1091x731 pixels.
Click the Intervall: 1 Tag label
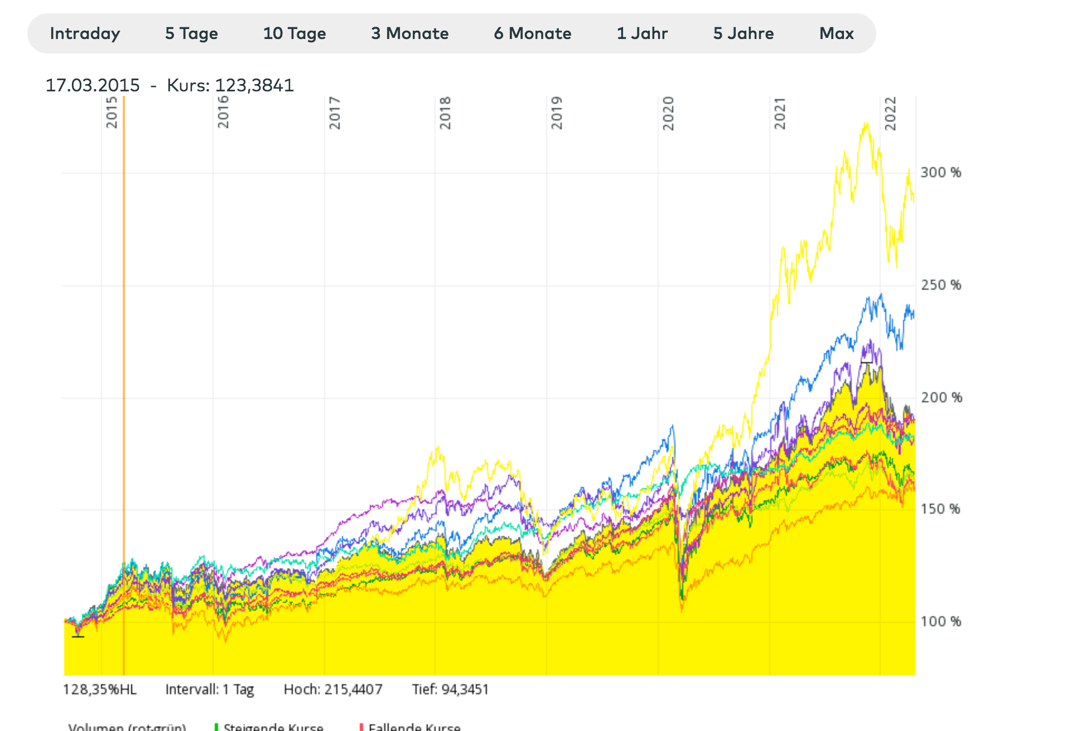210,690
